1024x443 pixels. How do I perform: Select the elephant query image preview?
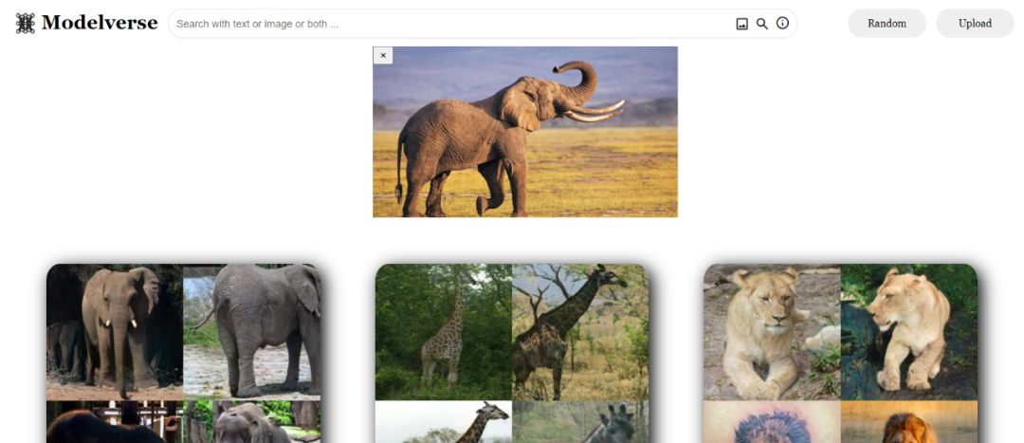coord(525,132)
